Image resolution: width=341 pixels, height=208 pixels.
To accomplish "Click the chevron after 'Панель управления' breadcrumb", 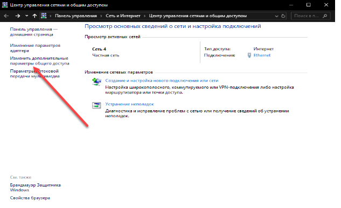I will [x=101, y=16].
